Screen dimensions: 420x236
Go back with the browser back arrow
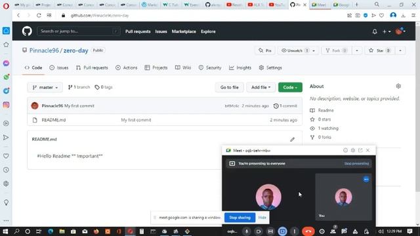pos(18,16)
